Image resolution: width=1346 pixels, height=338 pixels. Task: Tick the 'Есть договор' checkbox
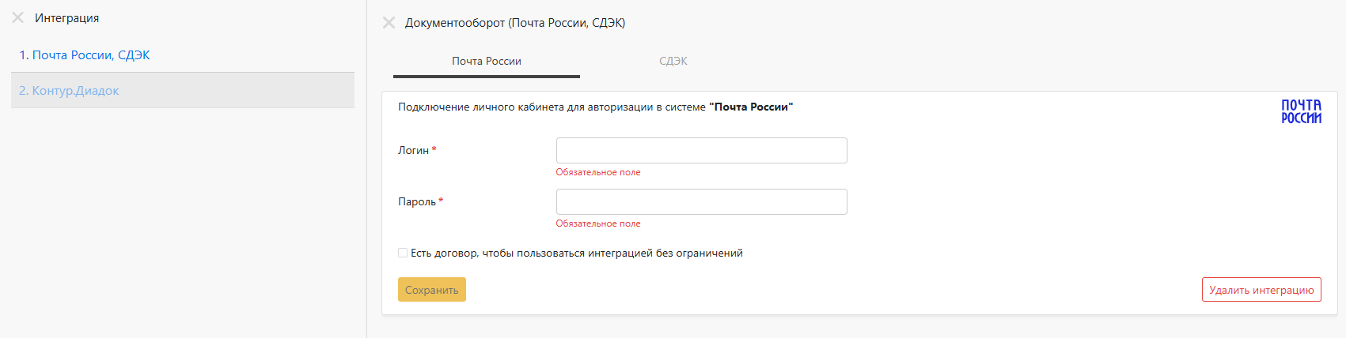pyautogui.click(x=403, y=253)
